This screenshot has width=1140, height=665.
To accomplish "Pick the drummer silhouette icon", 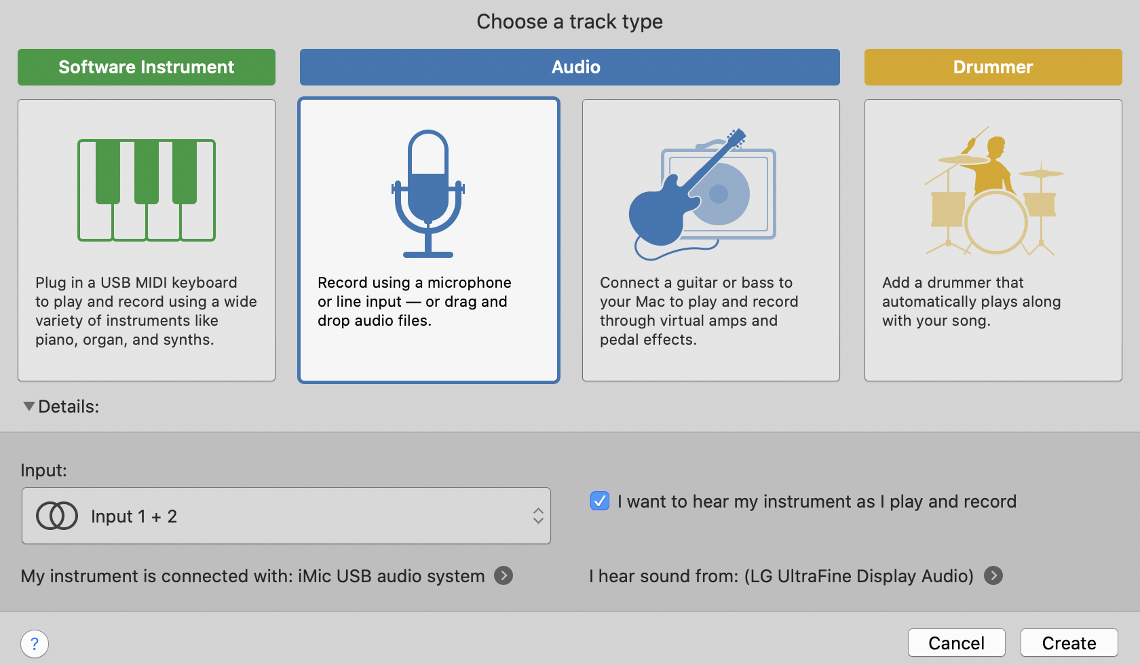I will (x=993, y=191).
